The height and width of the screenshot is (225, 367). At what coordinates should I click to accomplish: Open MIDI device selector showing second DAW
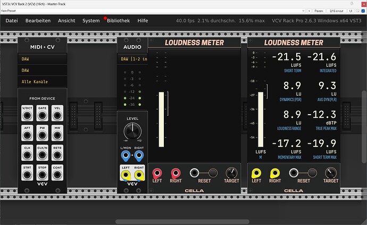[43, 70]
